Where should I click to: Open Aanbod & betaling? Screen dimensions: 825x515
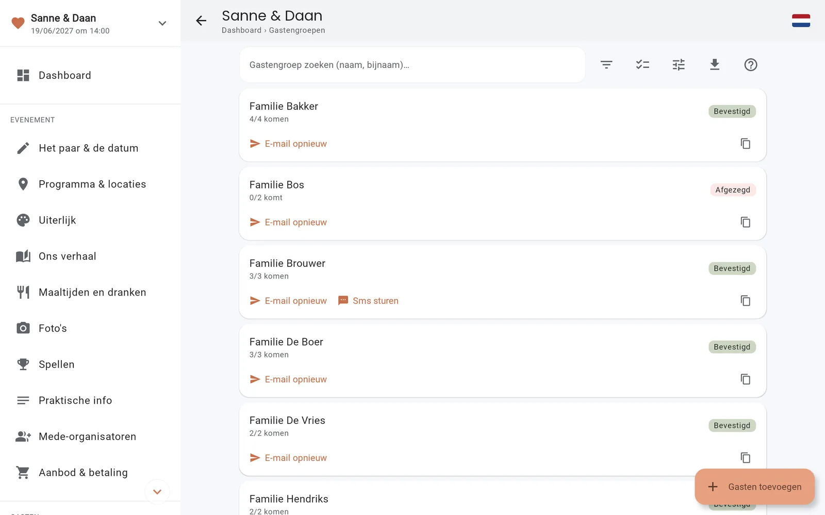[x=90, y=473]
